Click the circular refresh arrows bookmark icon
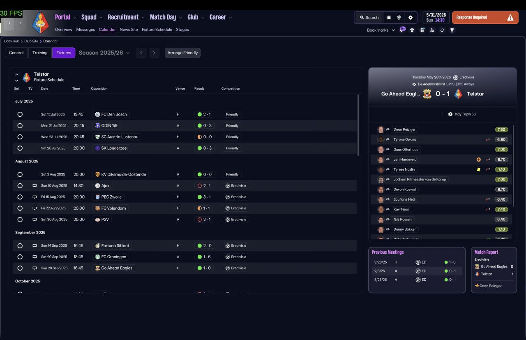The height and width of the screenshot is (340, 526). click(x=442, y=30)
